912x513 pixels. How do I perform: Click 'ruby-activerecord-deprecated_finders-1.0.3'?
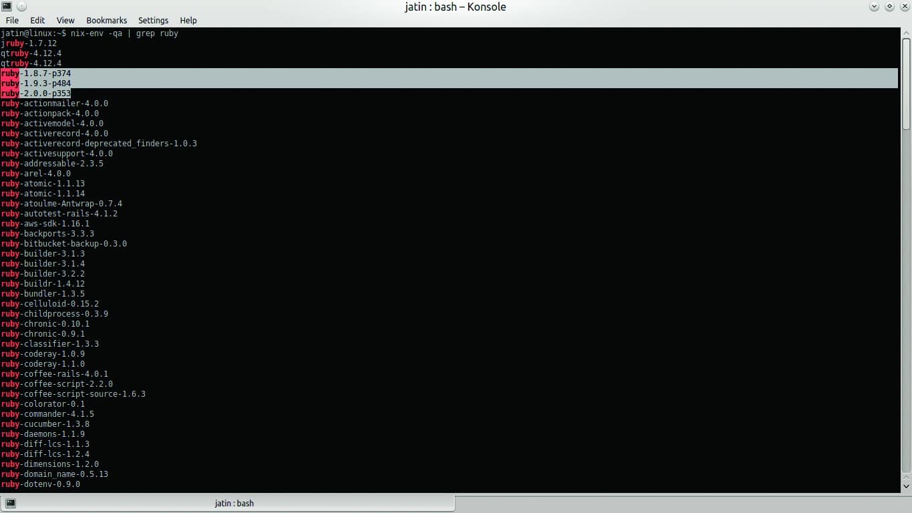tap(99, 144)
